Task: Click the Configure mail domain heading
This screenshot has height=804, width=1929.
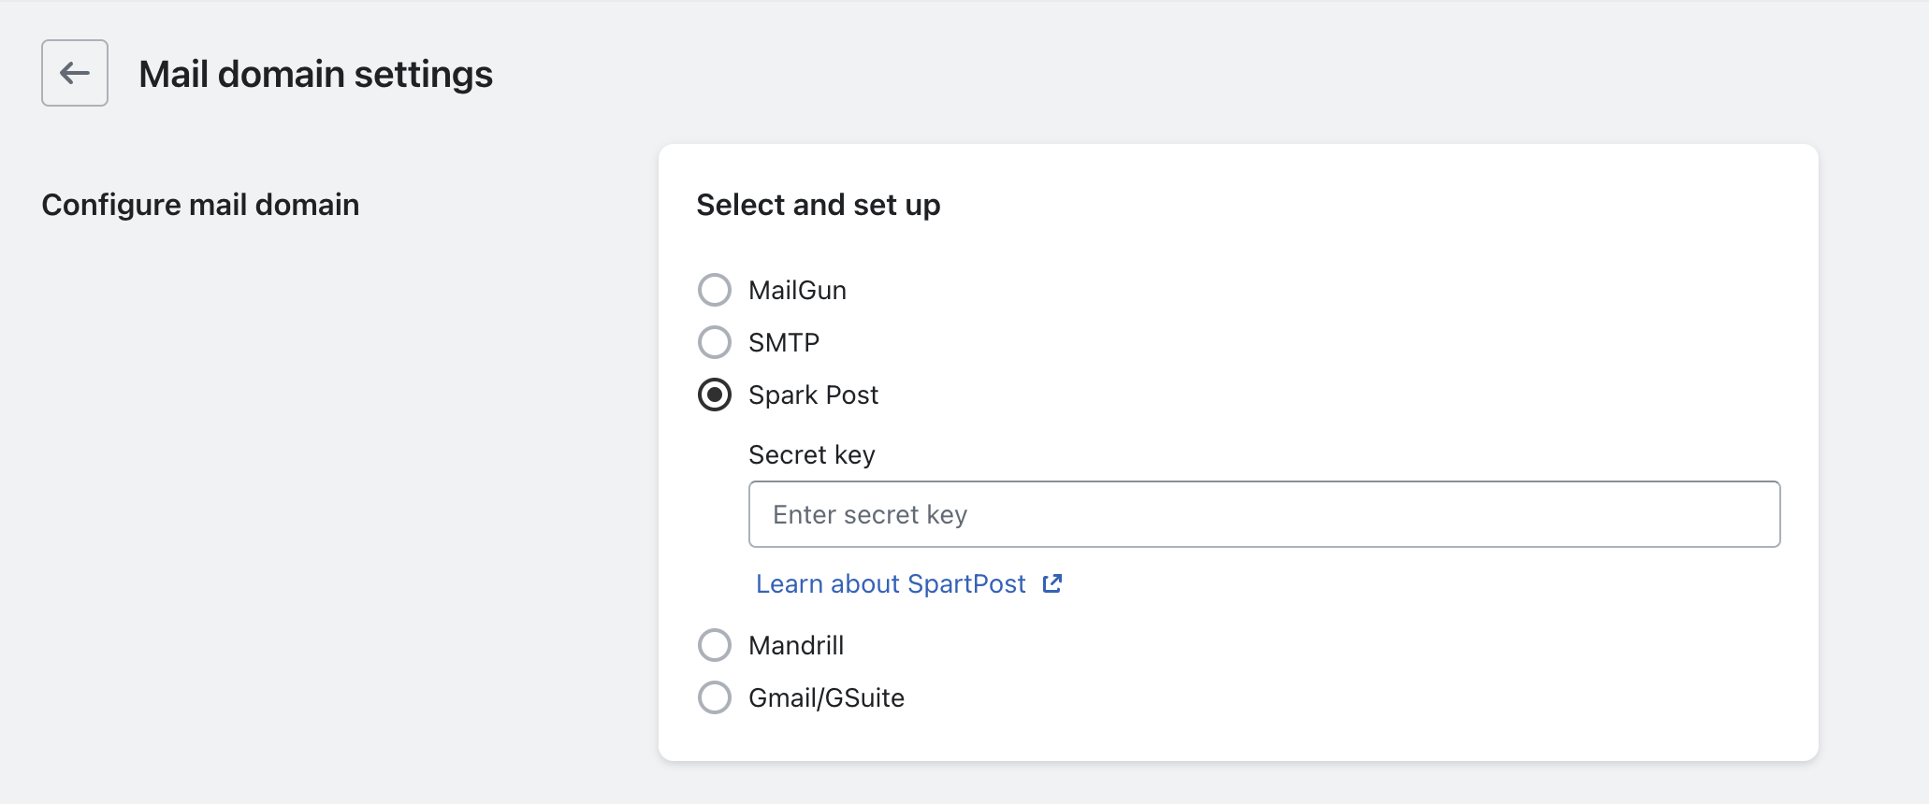Action: click(x=200, y=205)
